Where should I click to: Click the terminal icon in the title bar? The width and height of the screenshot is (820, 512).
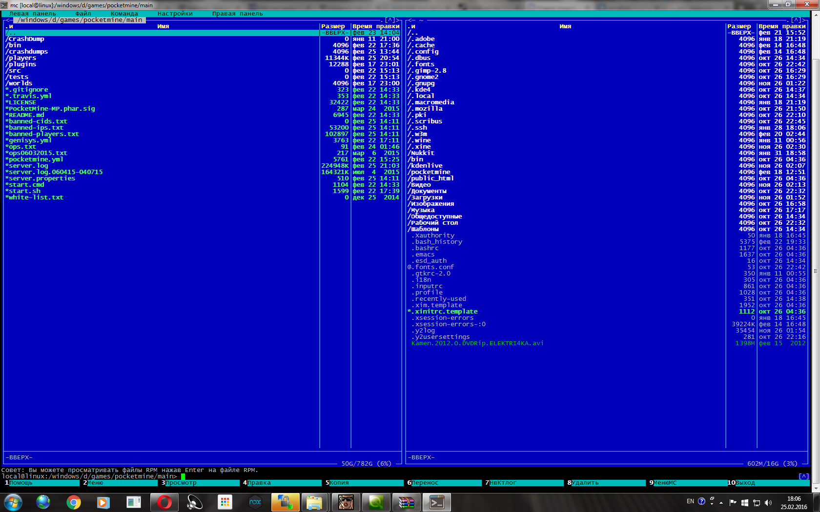[x=4, y=5]
